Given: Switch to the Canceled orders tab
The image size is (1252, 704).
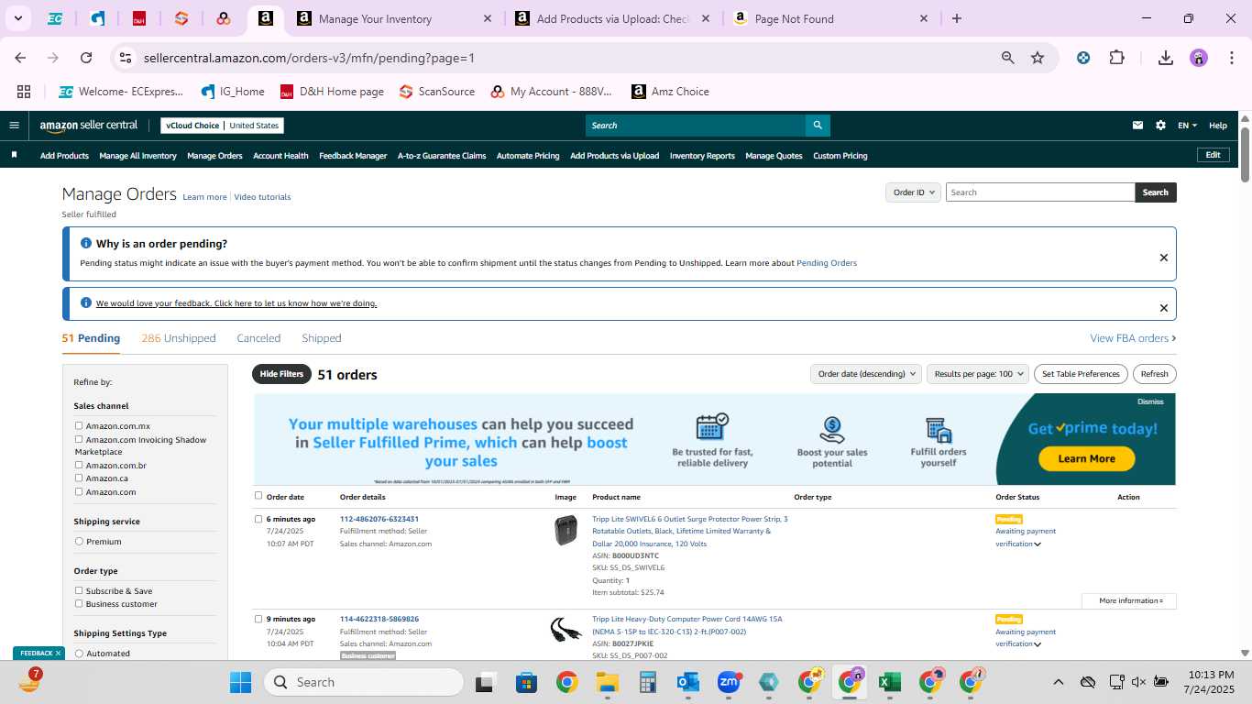Looking at the screenshot, I should click(x=258, y=338).
